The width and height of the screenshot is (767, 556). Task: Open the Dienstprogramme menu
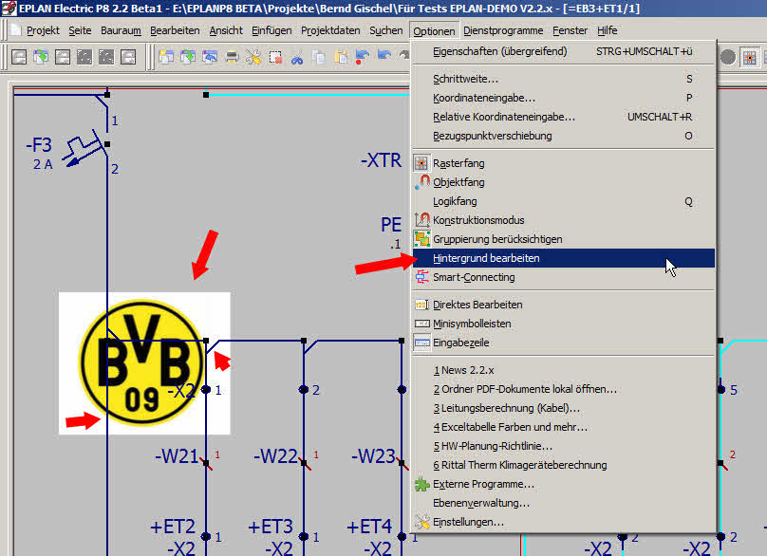point(503,30)
